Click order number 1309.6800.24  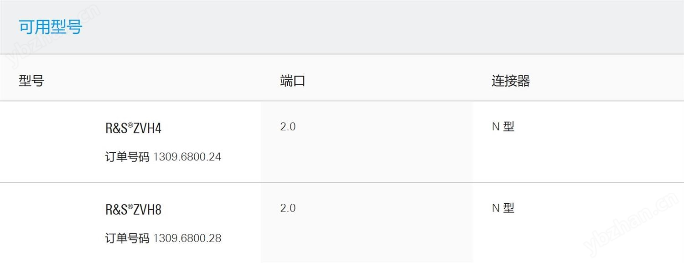[187, 157]
